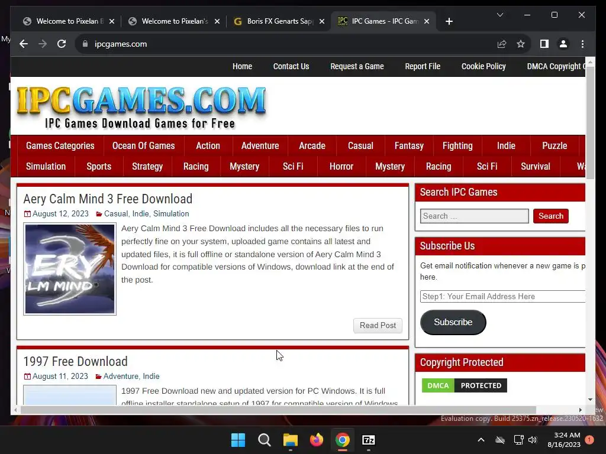Browse the Puzzle category

point(555,145)
